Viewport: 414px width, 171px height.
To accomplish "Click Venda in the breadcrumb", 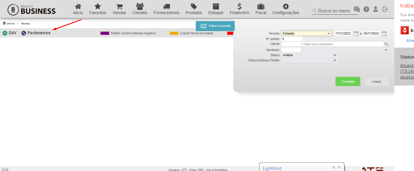I will click(x=25, y=23).
